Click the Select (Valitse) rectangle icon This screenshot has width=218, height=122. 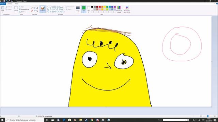coord(16,8)
